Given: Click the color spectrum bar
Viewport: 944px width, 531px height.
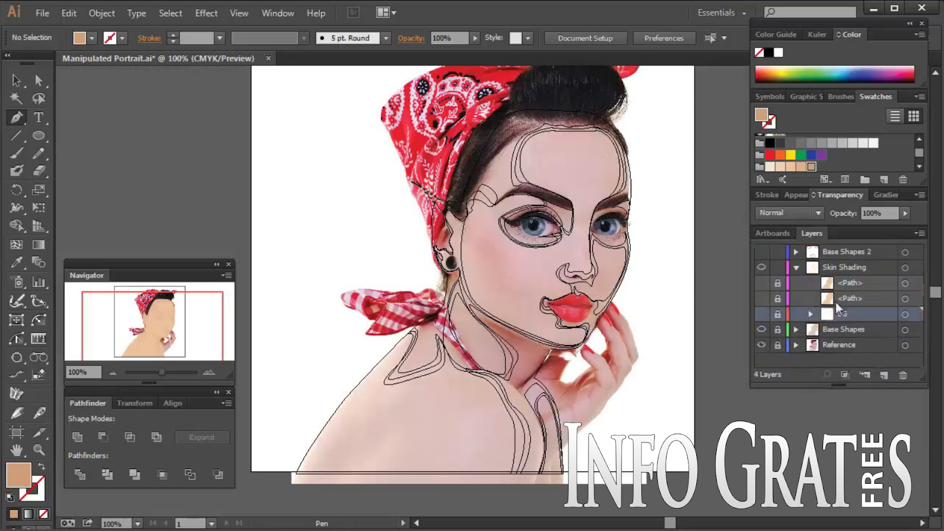Looking at the screenshot, I should (x=834, y=74).
